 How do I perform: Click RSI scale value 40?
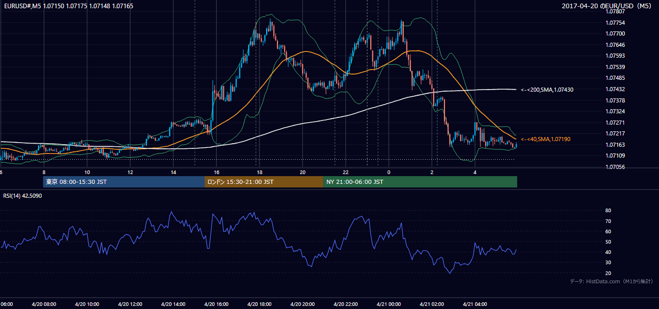tap(608, 252)
